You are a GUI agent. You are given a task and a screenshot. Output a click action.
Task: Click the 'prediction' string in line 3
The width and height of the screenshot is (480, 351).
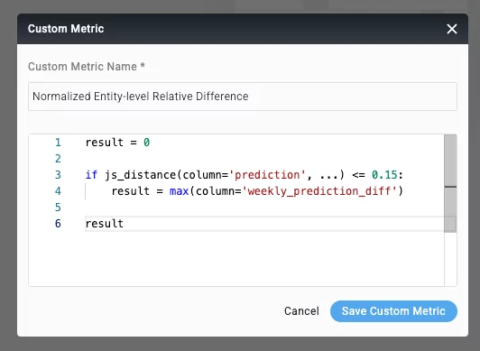click(267, 175)
